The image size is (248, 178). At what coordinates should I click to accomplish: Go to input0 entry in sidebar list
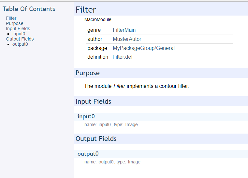pos(19,34)
